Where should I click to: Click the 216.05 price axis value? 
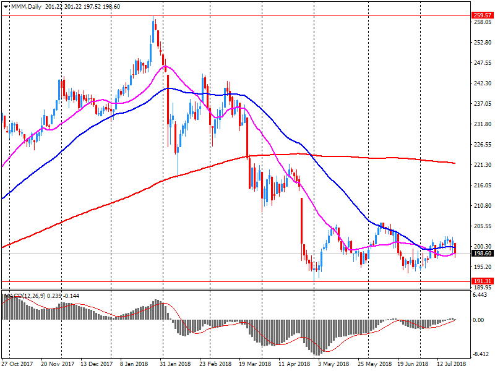483,185
